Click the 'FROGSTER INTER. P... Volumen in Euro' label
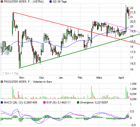 point(28,82)
